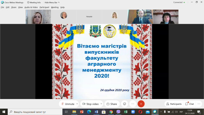The width and height of the screenshot is (204, 115).
Task: Open Viber from taskbar
Action: point(118,112)
